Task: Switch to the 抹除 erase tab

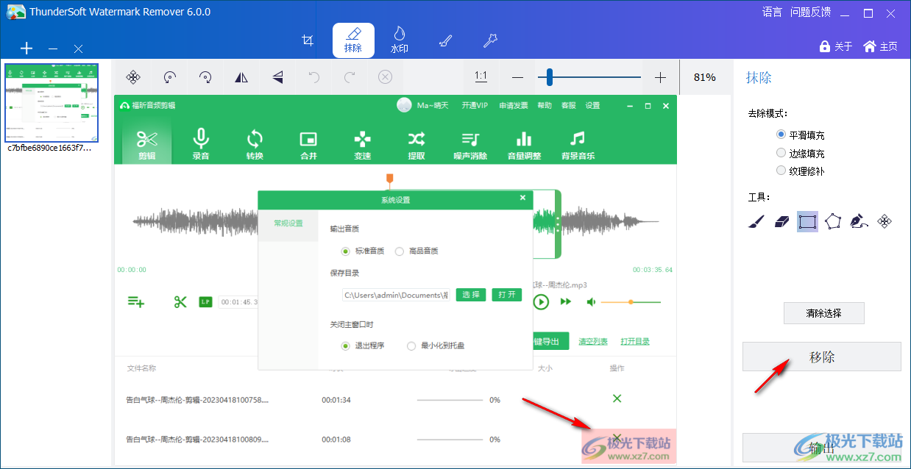Action: click(x=353, y=40)
